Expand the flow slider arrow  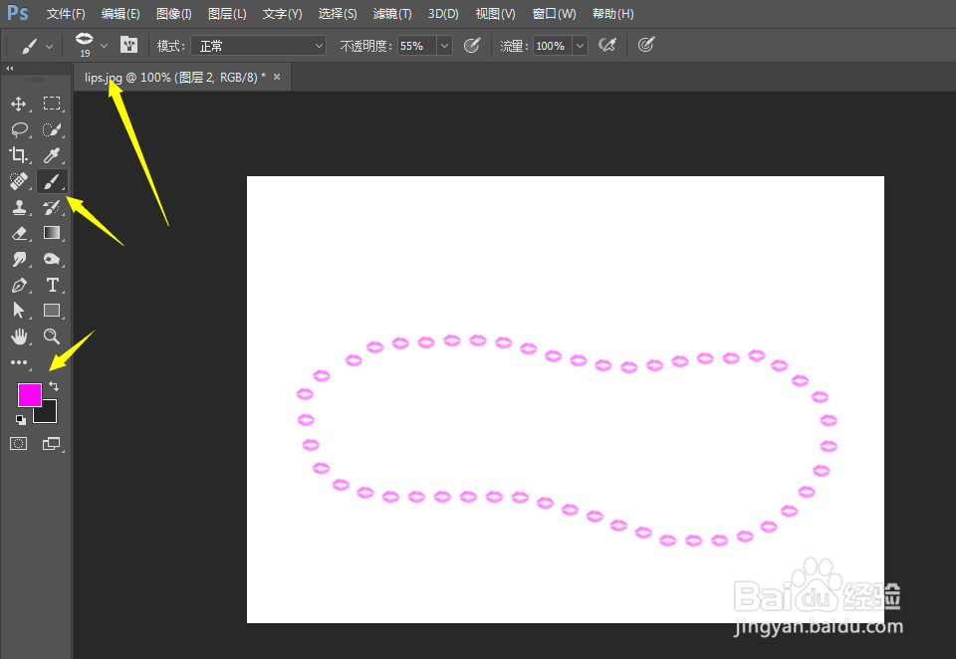pos(580,46)
